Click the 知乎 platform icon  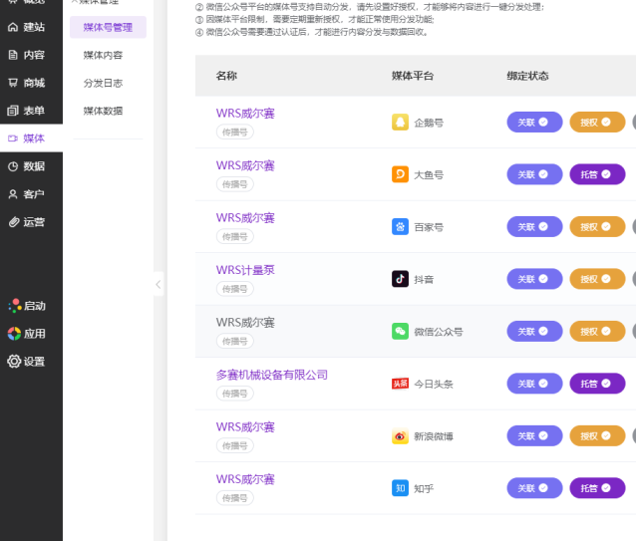tap(400, 488)
